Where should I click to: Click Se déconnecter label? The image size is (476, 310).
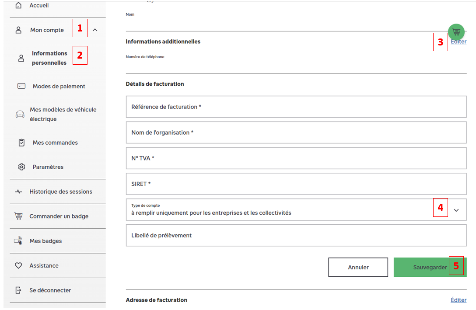(50, 290)
